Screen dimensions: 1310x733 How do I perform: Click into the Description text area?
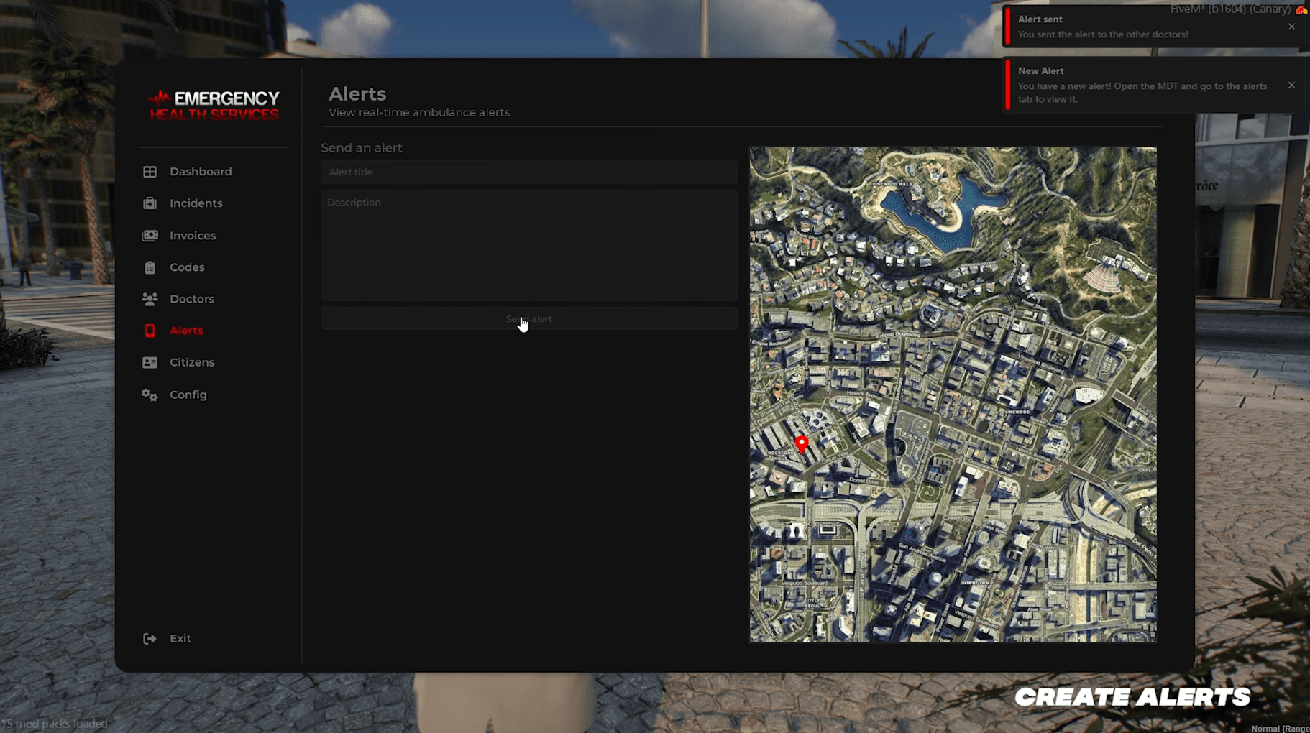528,245
